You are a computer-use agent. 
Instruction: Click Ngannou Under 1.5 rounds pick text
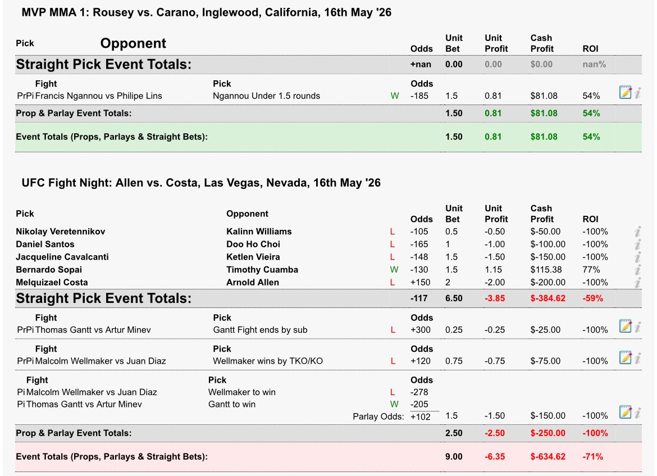[x=267, y=96]
